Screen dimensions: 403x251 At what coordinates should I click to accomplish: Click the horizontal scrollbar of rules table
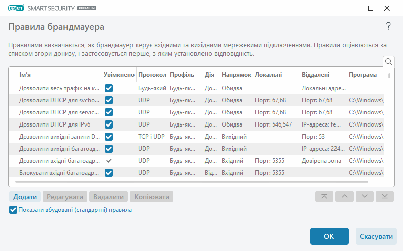(x=191, y=182)
